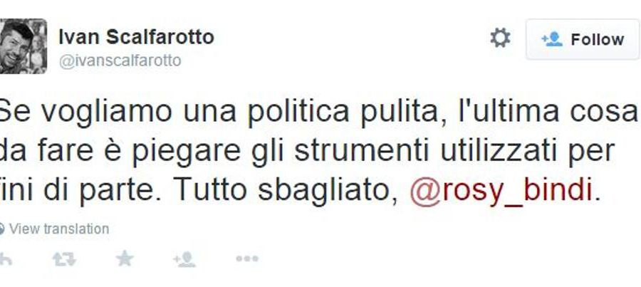Click the tweet's first line about politica pulita
The height and width of the screenshot is (287, 641).
point(319,113)
